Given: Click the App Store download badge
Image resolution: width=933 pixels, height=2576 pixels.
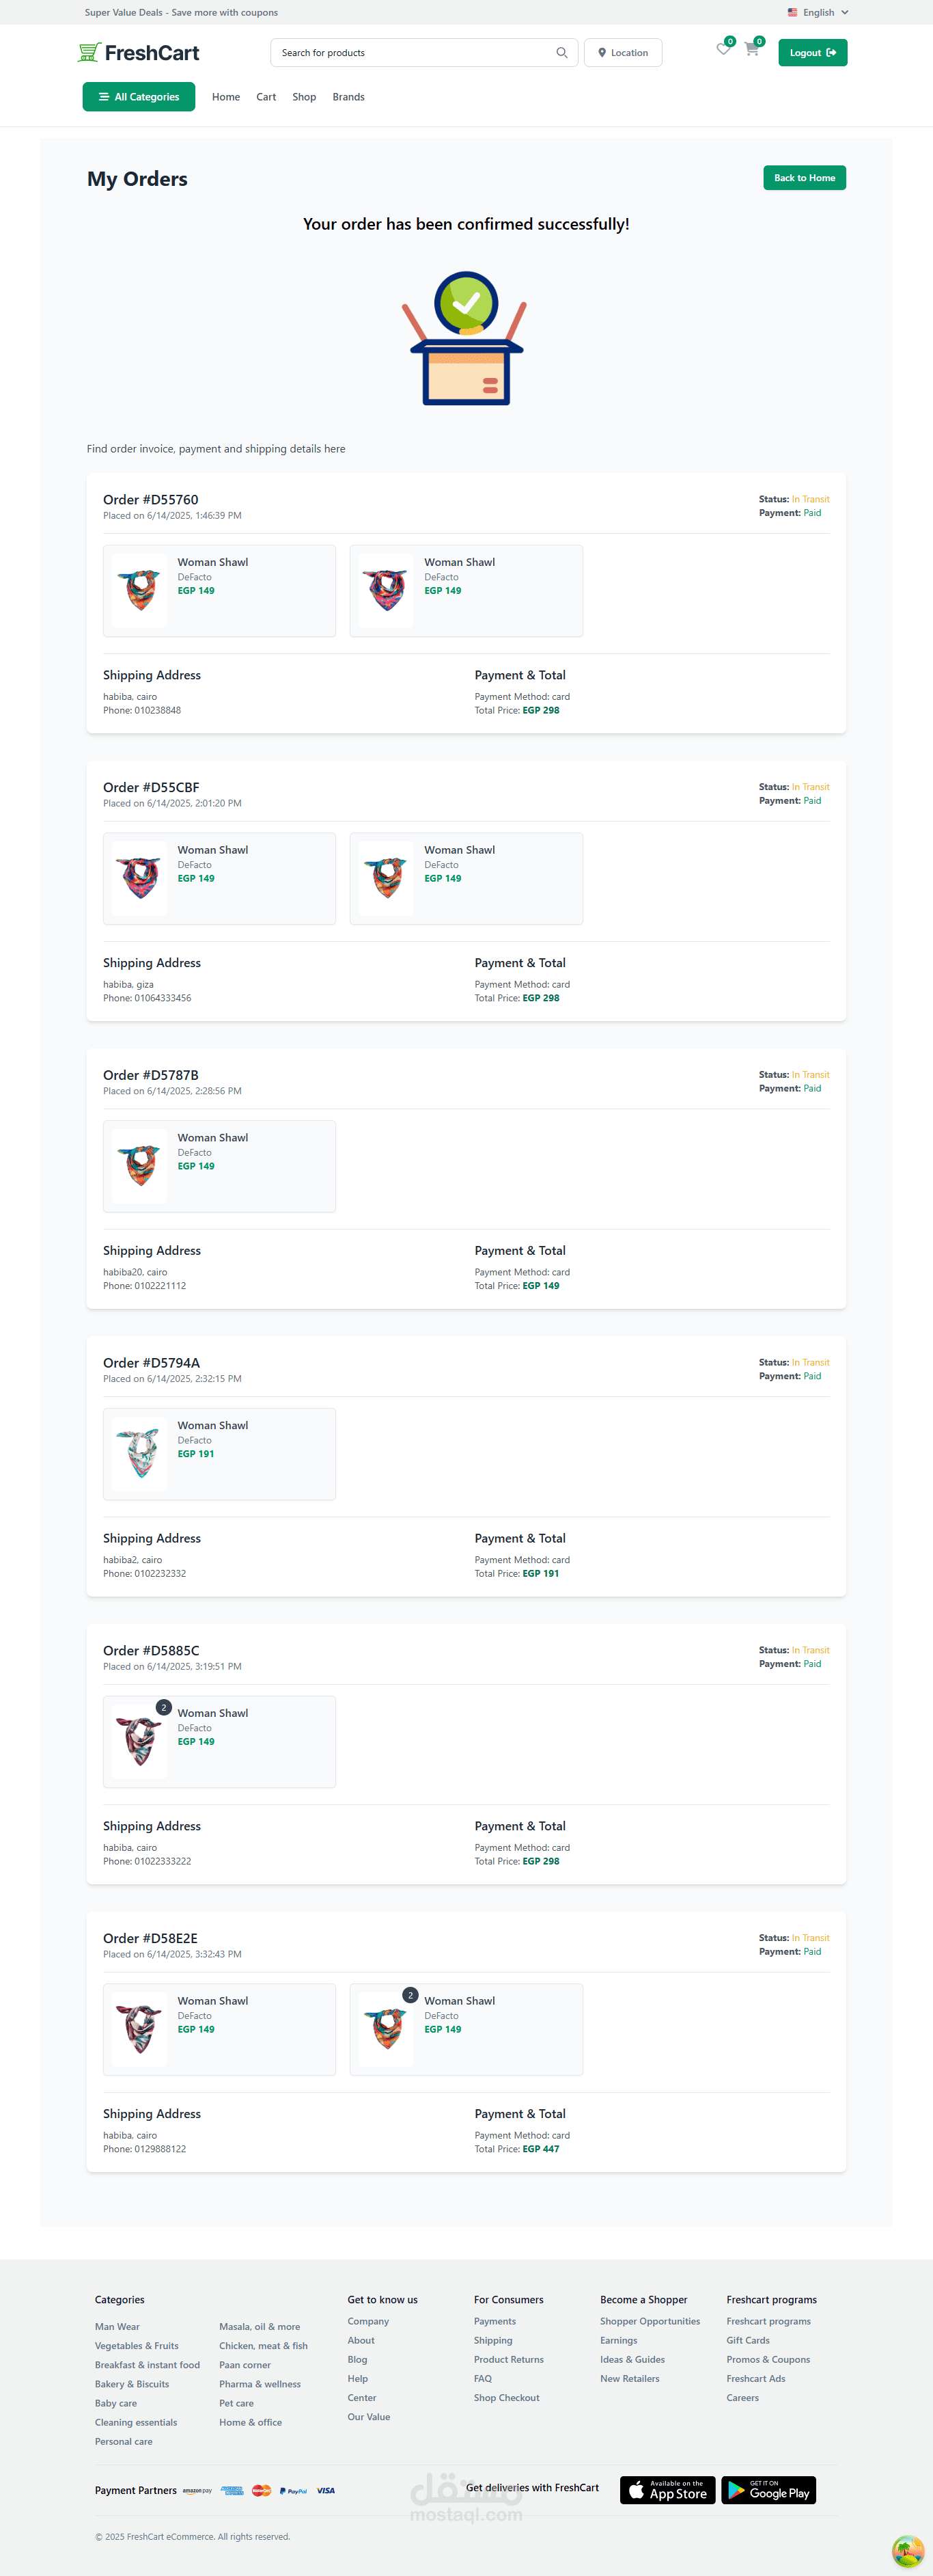Looking at the screenshot, I should click(x=667, y=2490).
